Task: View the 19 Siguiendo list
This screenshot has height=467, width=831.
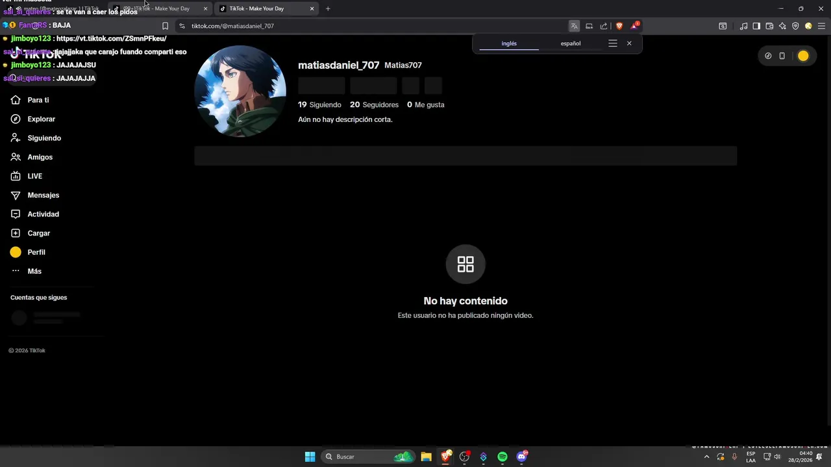Action: click(x=319, y=104)
